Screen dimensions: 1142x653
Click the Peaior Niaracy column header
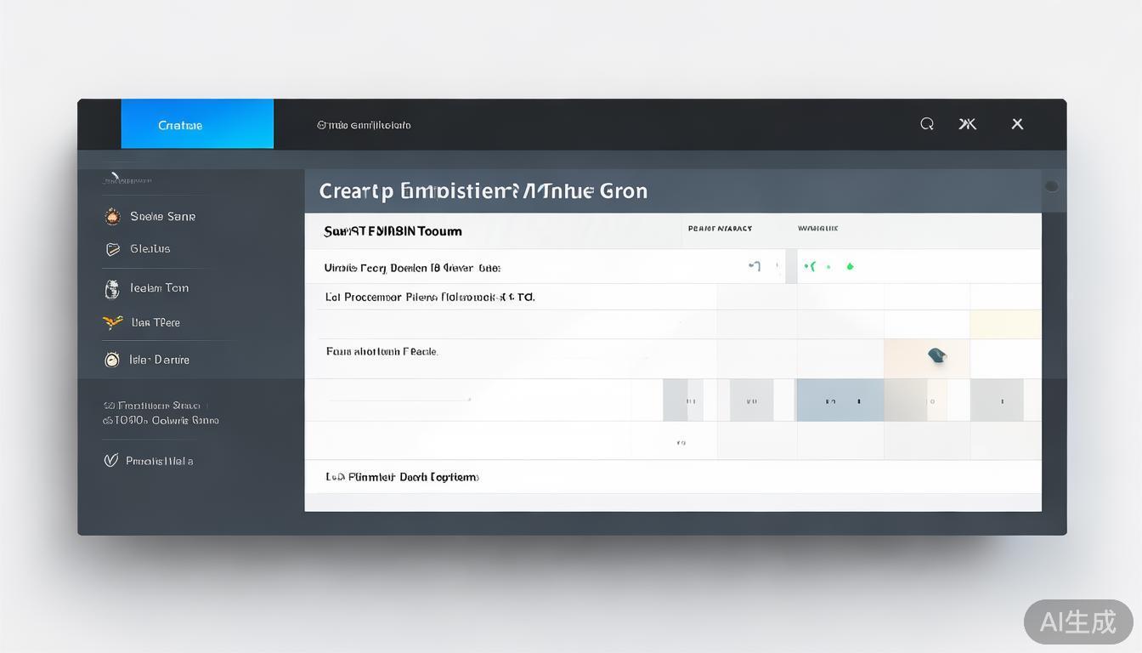click(720, 229)
